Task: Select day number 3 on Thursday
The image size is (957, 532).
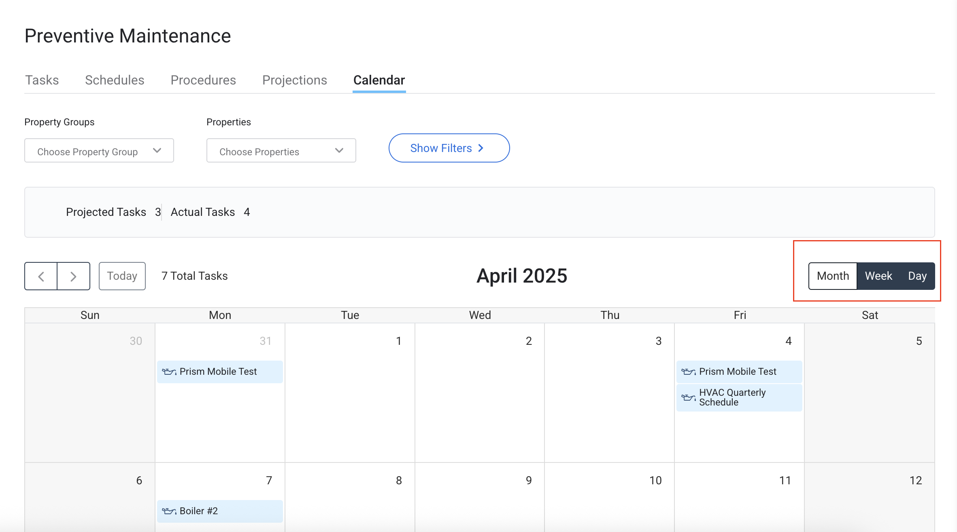Action: click(x=659, y=341)
